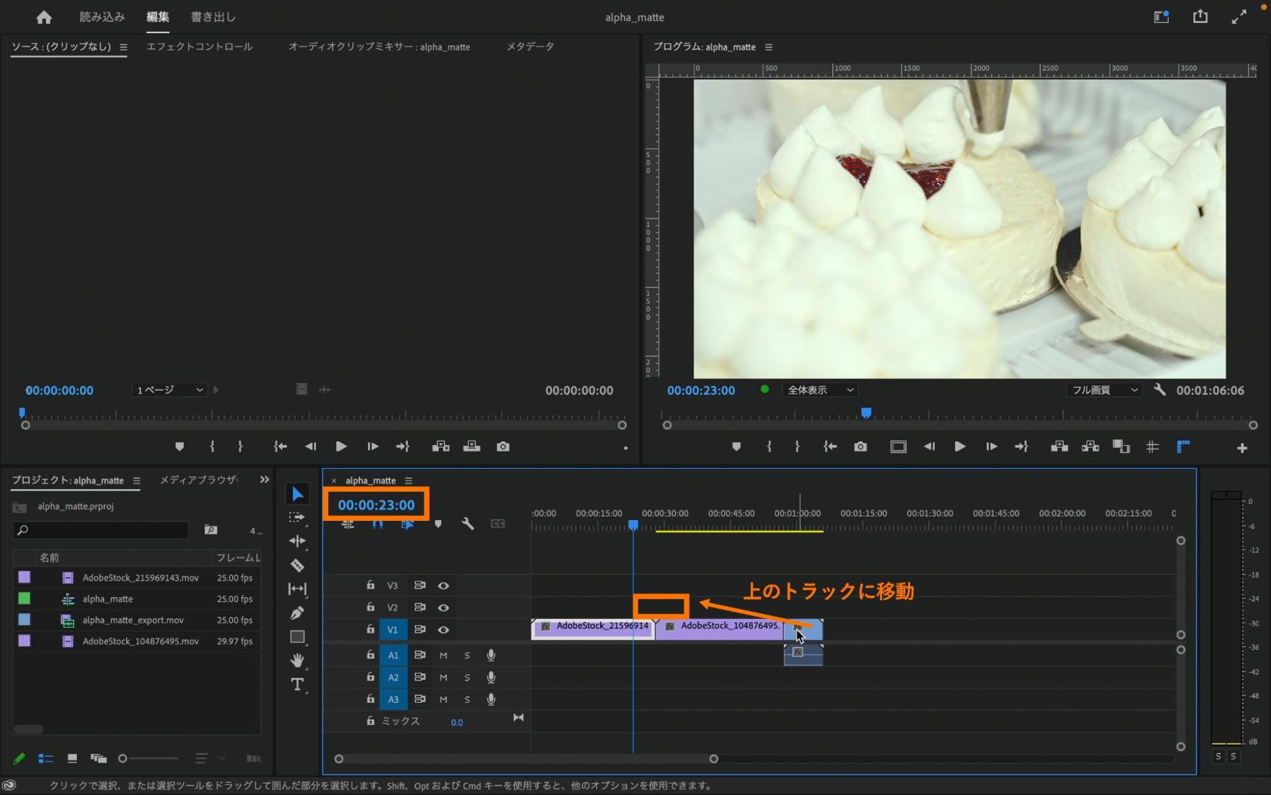The height and width of the screenshot is (795, 1271).
Task: Select the Type tool
Action: click(297, 684)
